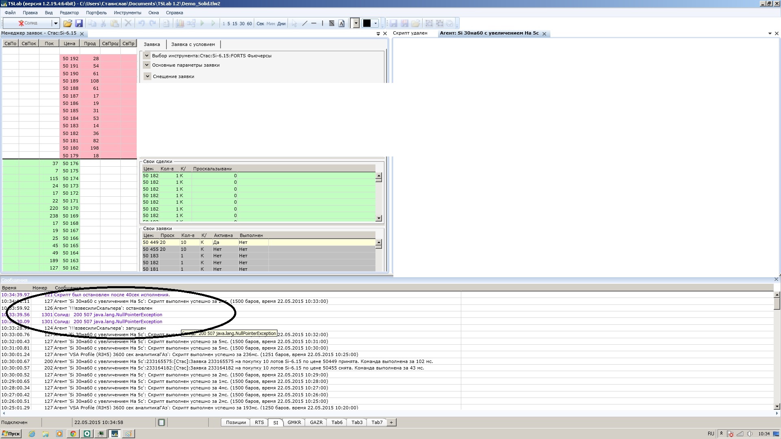Open the black color swatch dropdown
This screenshot has width=781, height=439.
pyautogui.click(x=375, y=24)
